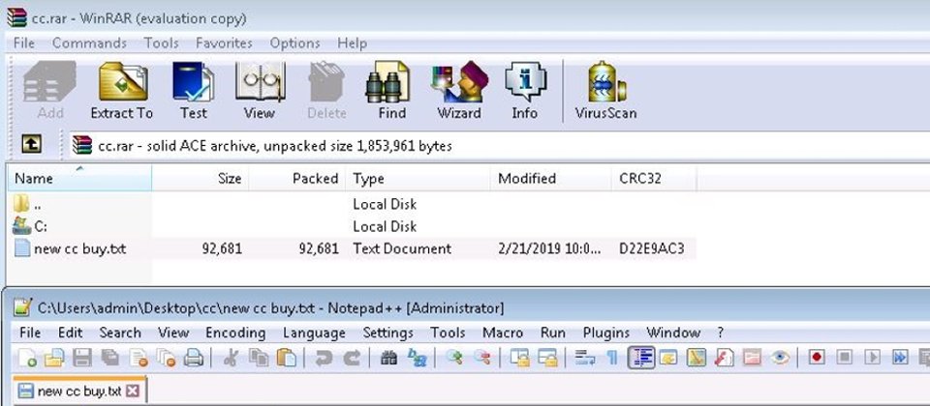The image size is (930, 406).
Task: Open the Notepad++ Plugins menu
Action: click(606, 333)
